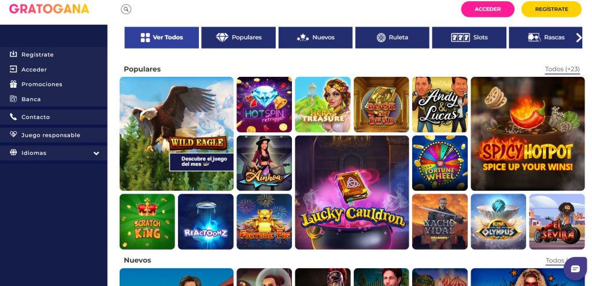This screenshot has width=592, height=286.
Task: Open the Wild Eagle game of the month
Action: click(x=176, y=133)
